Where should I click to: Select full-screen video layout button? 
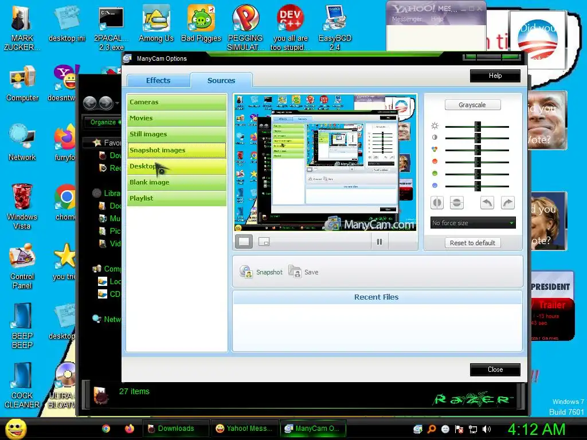[x=244, y=241]
